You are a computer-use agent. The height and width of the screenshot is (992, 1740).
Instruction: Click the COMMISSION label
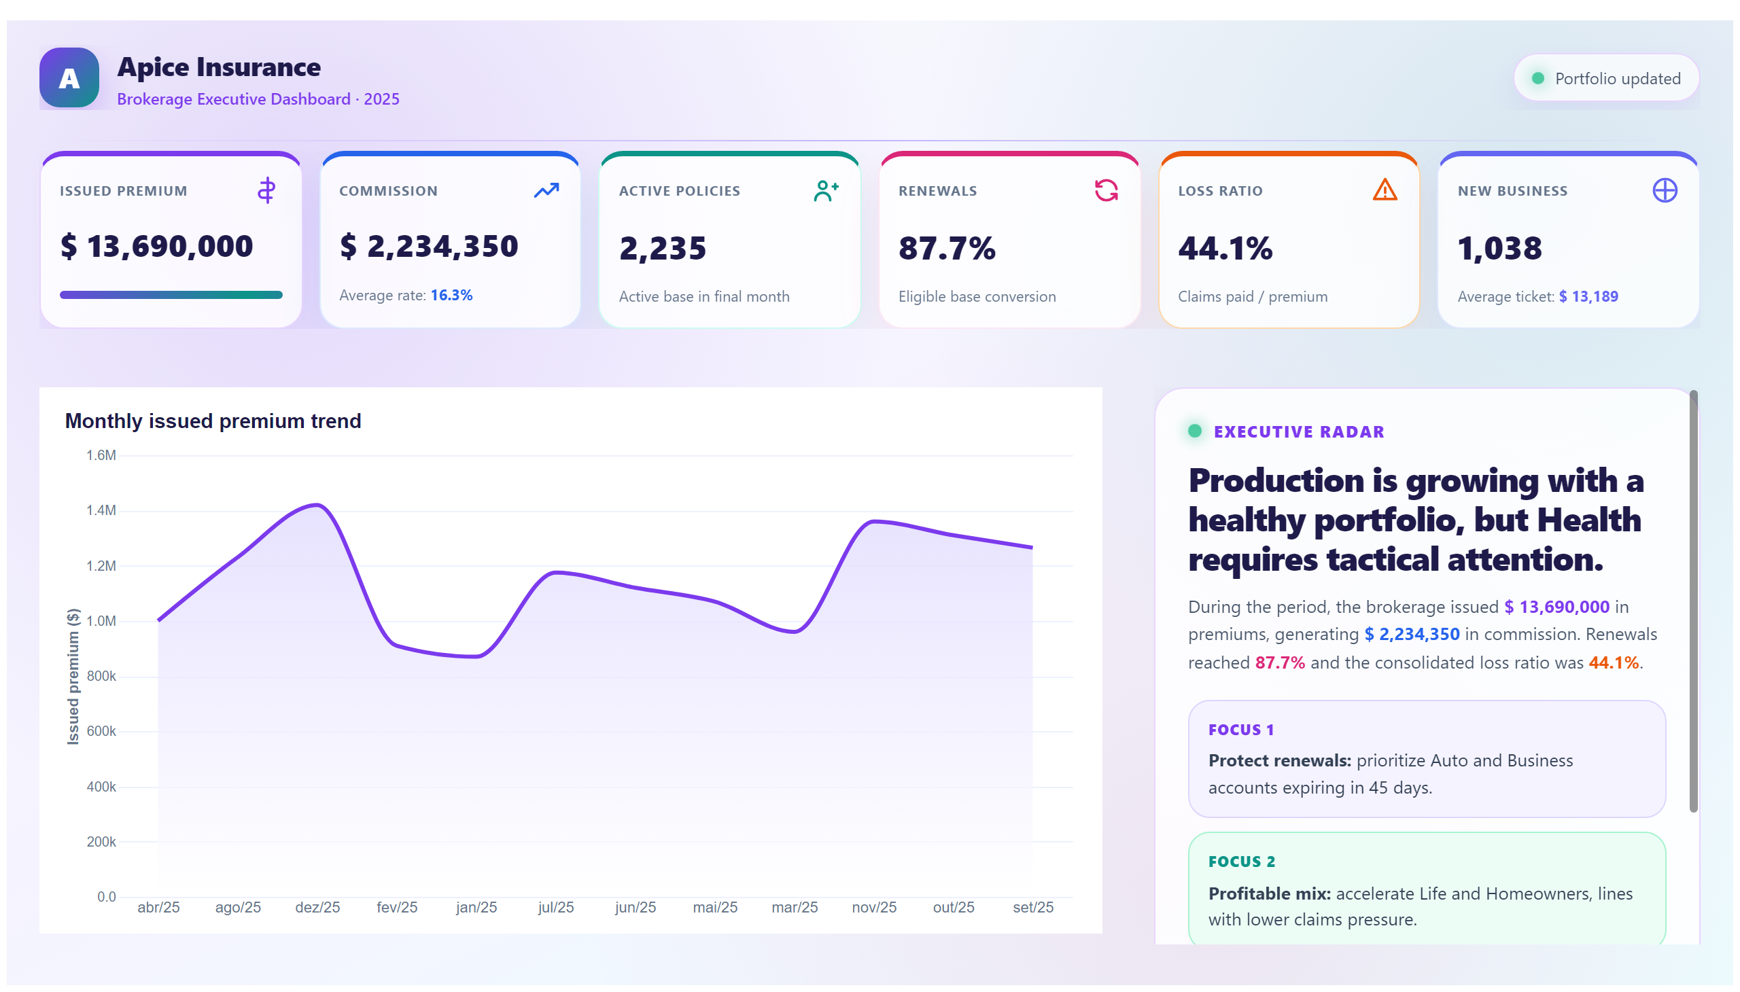(389, 191)
